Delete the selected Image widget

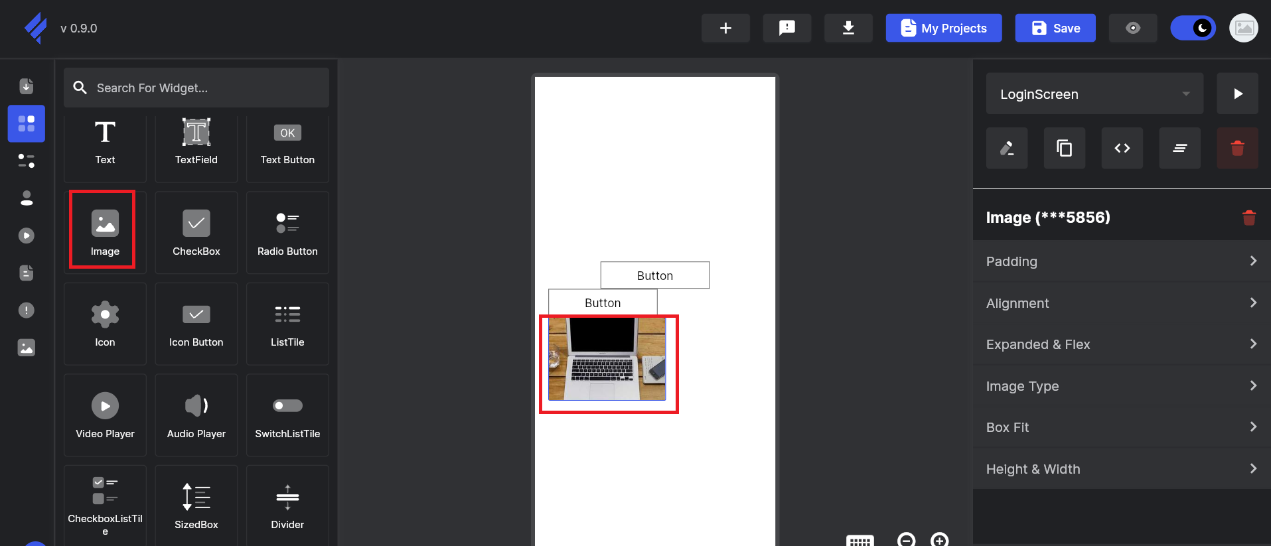(1248, 218)
